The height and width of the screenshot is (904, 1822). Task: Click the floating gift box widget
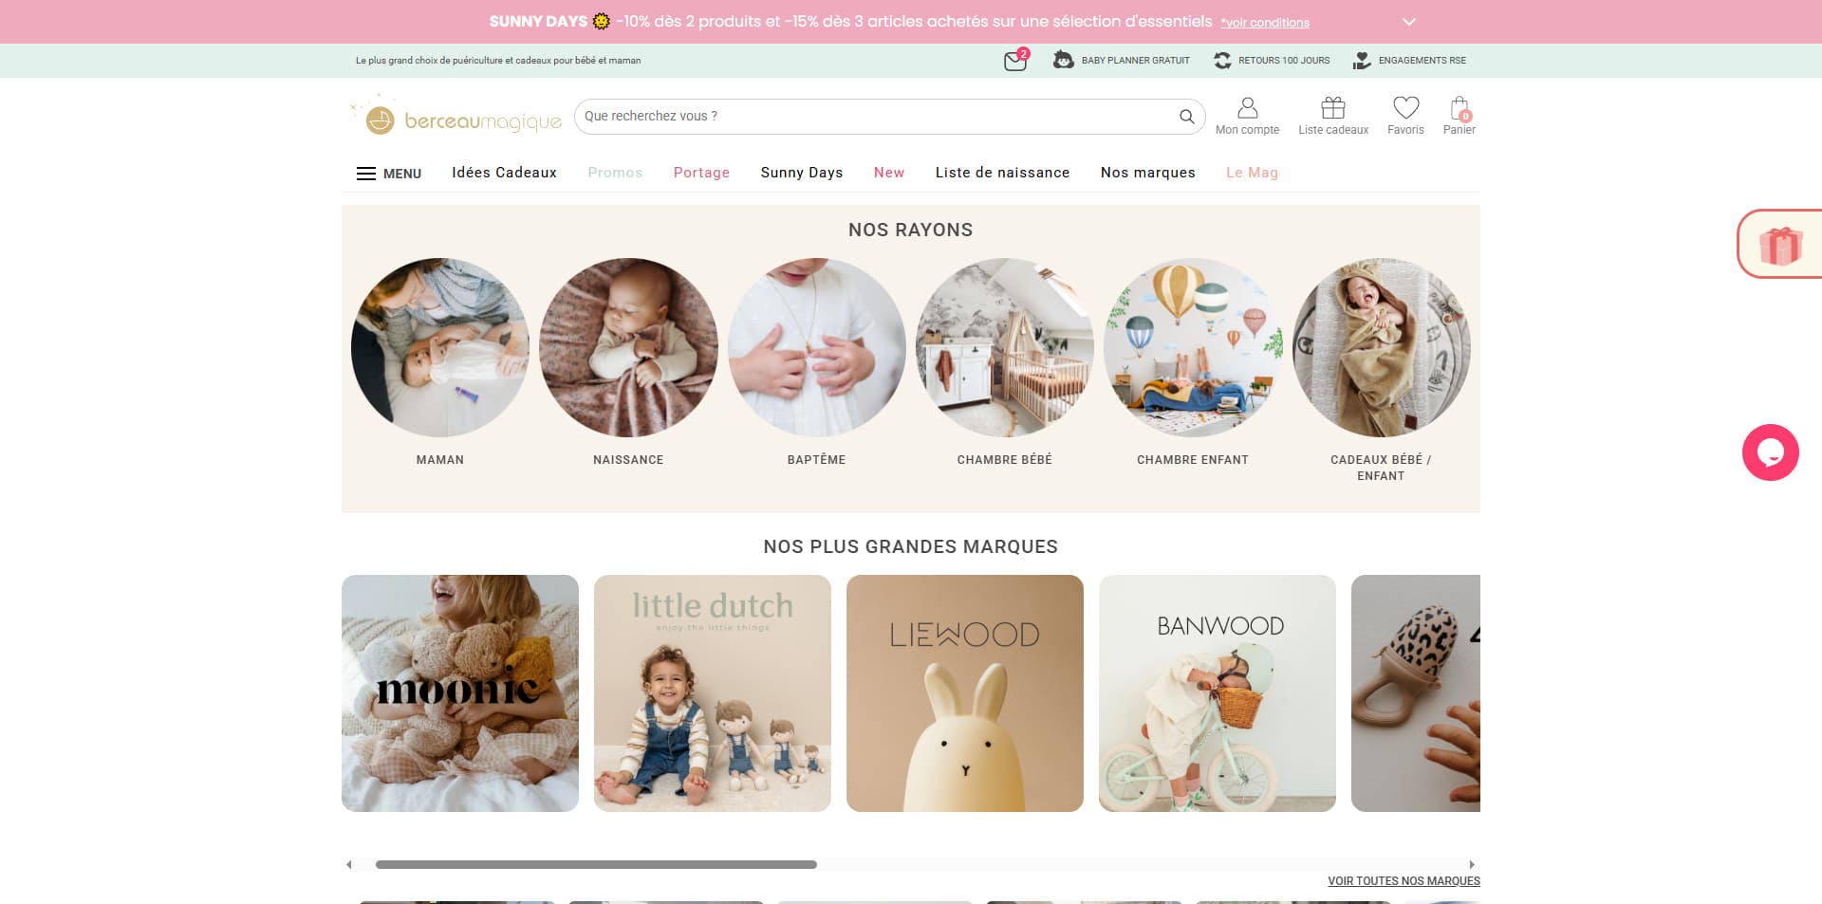click(1780, 245)
